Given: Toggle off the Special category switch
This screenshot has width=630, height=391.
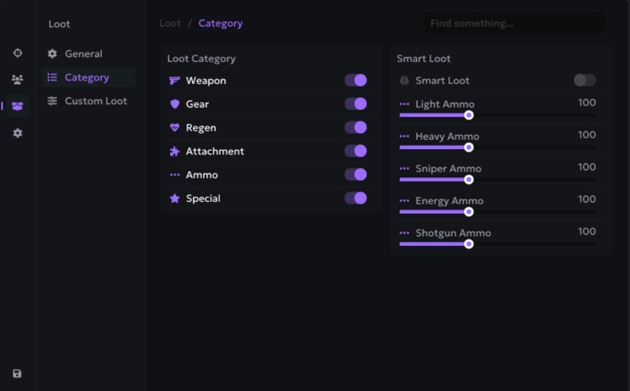Looking at the screenshot, I should 356,198.
